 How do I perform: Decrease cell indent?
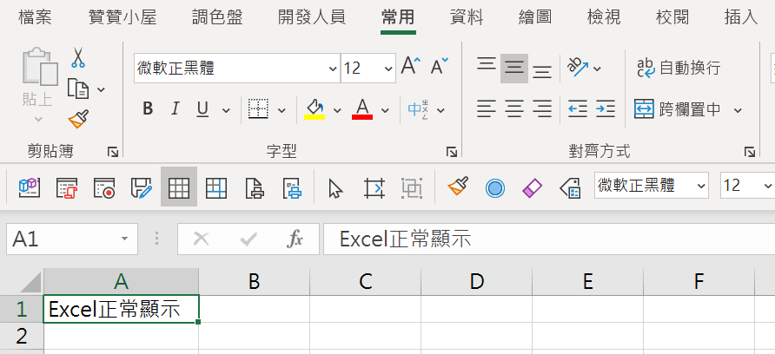tap(577, 108)
